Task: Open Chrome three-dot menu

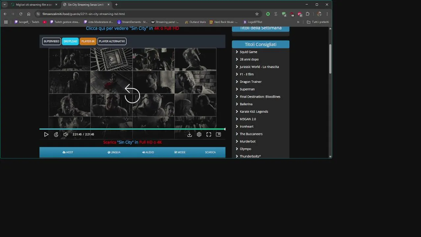Action: pos(327,14)
